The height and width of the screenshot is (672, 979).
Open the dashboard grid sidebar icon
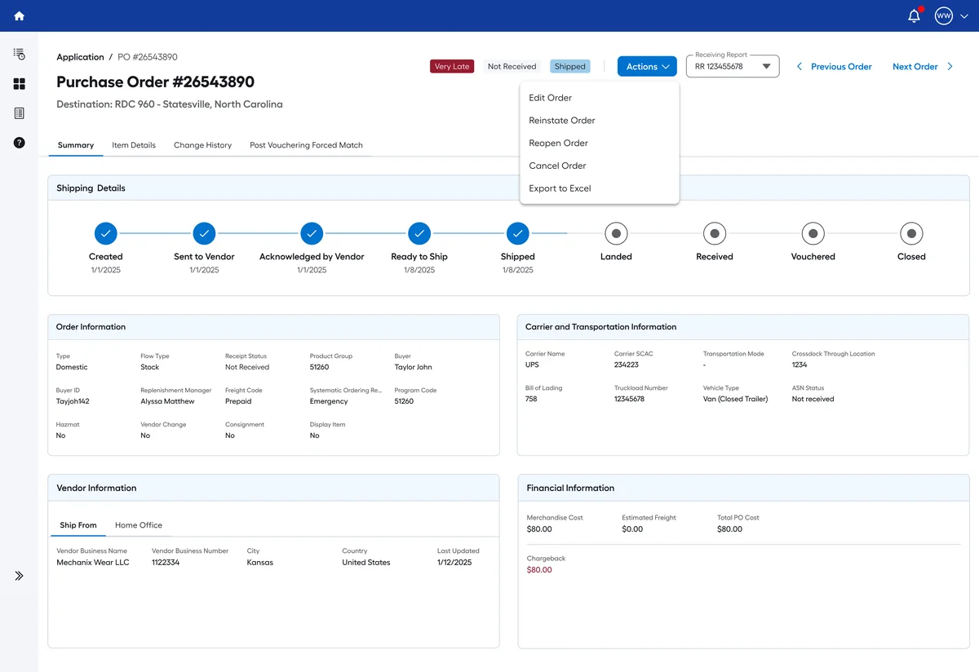coord(19,84)
